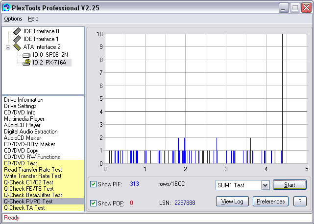Select IDE Interface 1 in device tree

41,39
